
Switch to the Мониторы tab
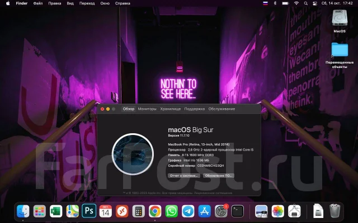click(x=147, y=109)
